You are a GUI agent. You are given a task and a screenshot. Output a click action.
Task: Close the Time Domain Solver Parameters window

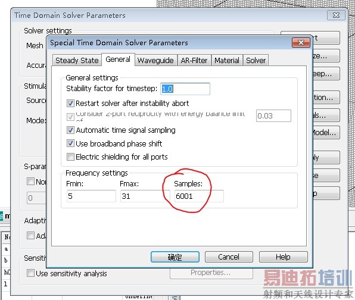point(336,15)
